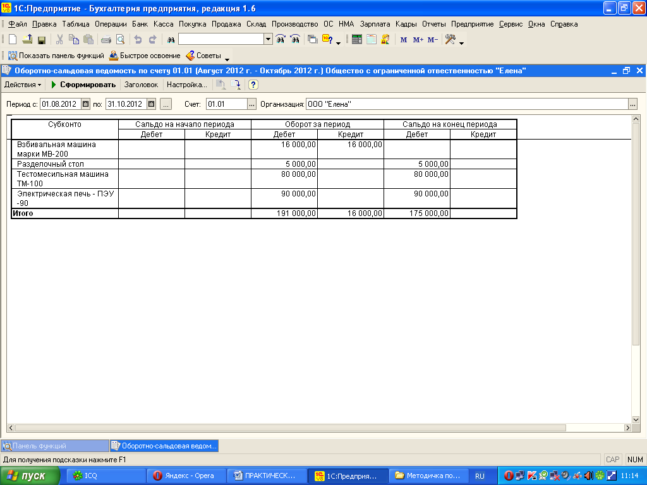
Task: Click the Счет field with 01.01
Action: [x=227, y=104]
